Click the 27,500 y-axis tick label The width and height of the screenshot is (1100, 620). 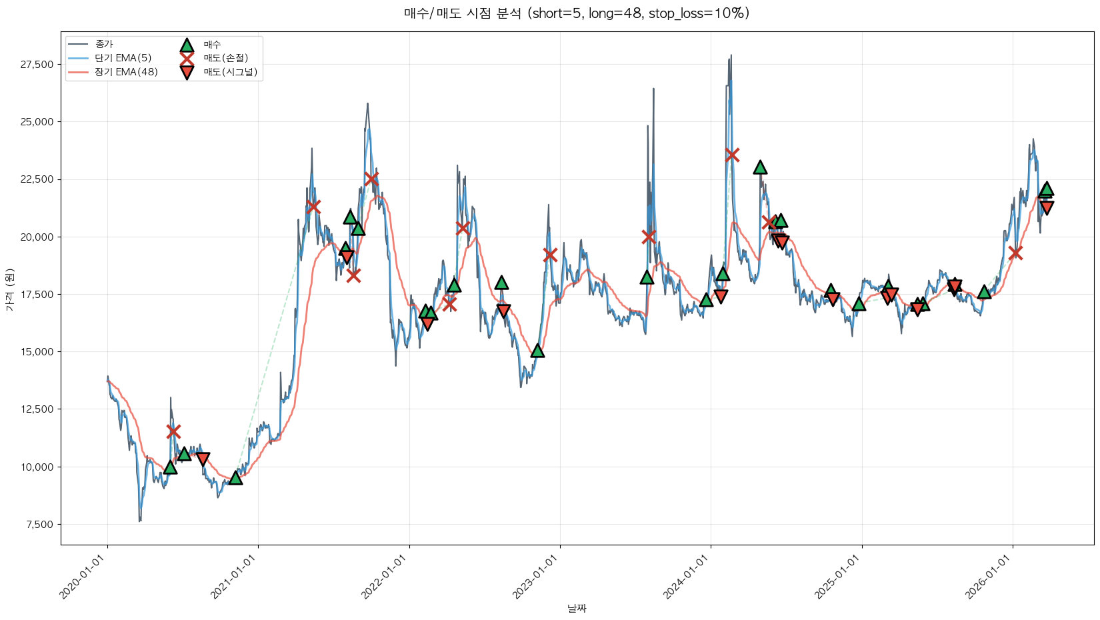(x=37, y=65)
